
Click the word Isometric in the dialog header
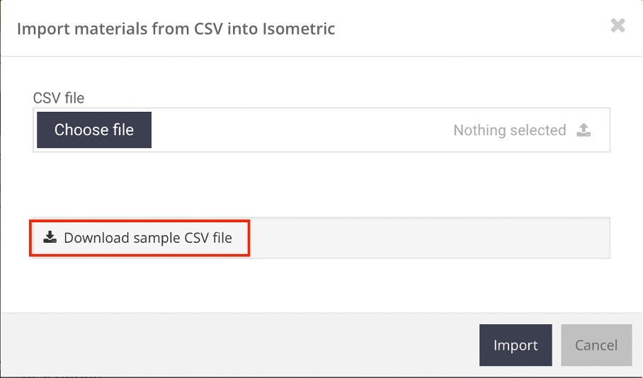pyautogui.click(x=299, y=29)
